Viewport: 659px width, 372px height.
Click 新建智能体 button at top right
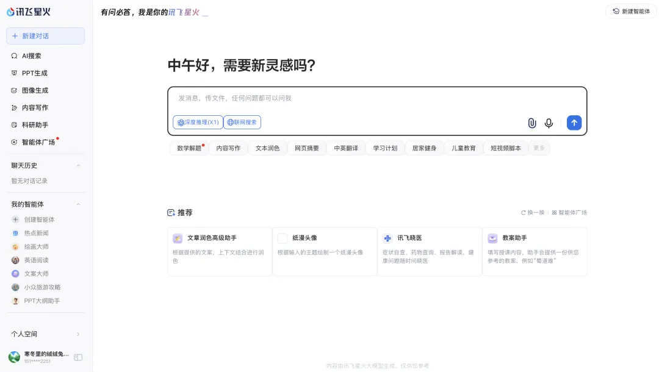tap(632, 12)
